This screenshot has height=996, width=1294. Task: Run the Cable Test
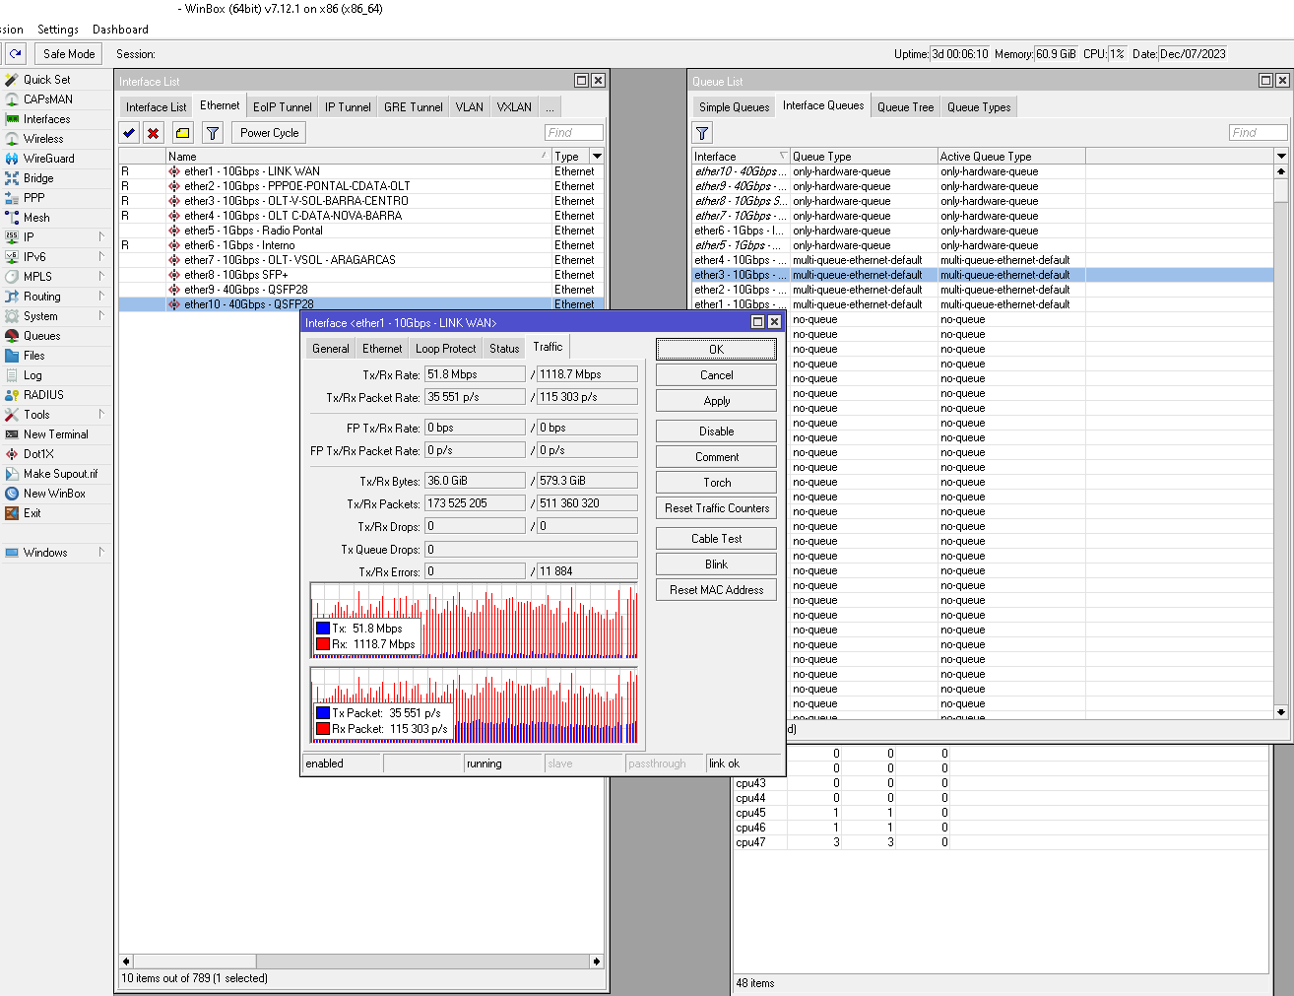(x=717, y=539)
